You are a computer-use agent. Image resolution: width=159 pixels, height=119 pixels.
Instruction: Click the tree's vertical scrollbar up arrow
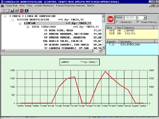[x=103, y=16]
